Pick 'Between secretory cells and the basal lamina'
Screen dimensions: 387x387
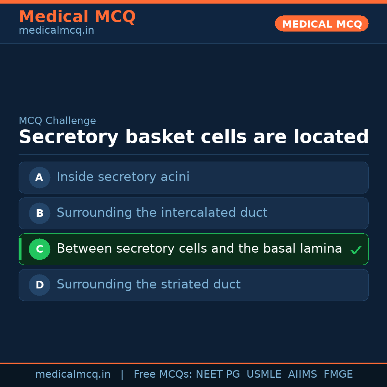click(199, 249)
